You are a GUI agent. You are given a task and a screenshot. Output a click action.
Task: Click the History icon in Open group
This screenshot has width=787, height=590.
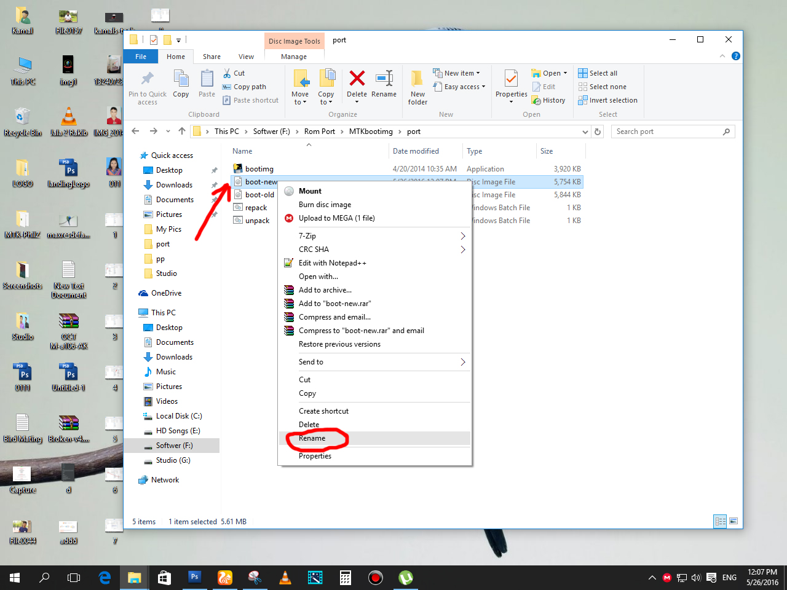[536, 100]
